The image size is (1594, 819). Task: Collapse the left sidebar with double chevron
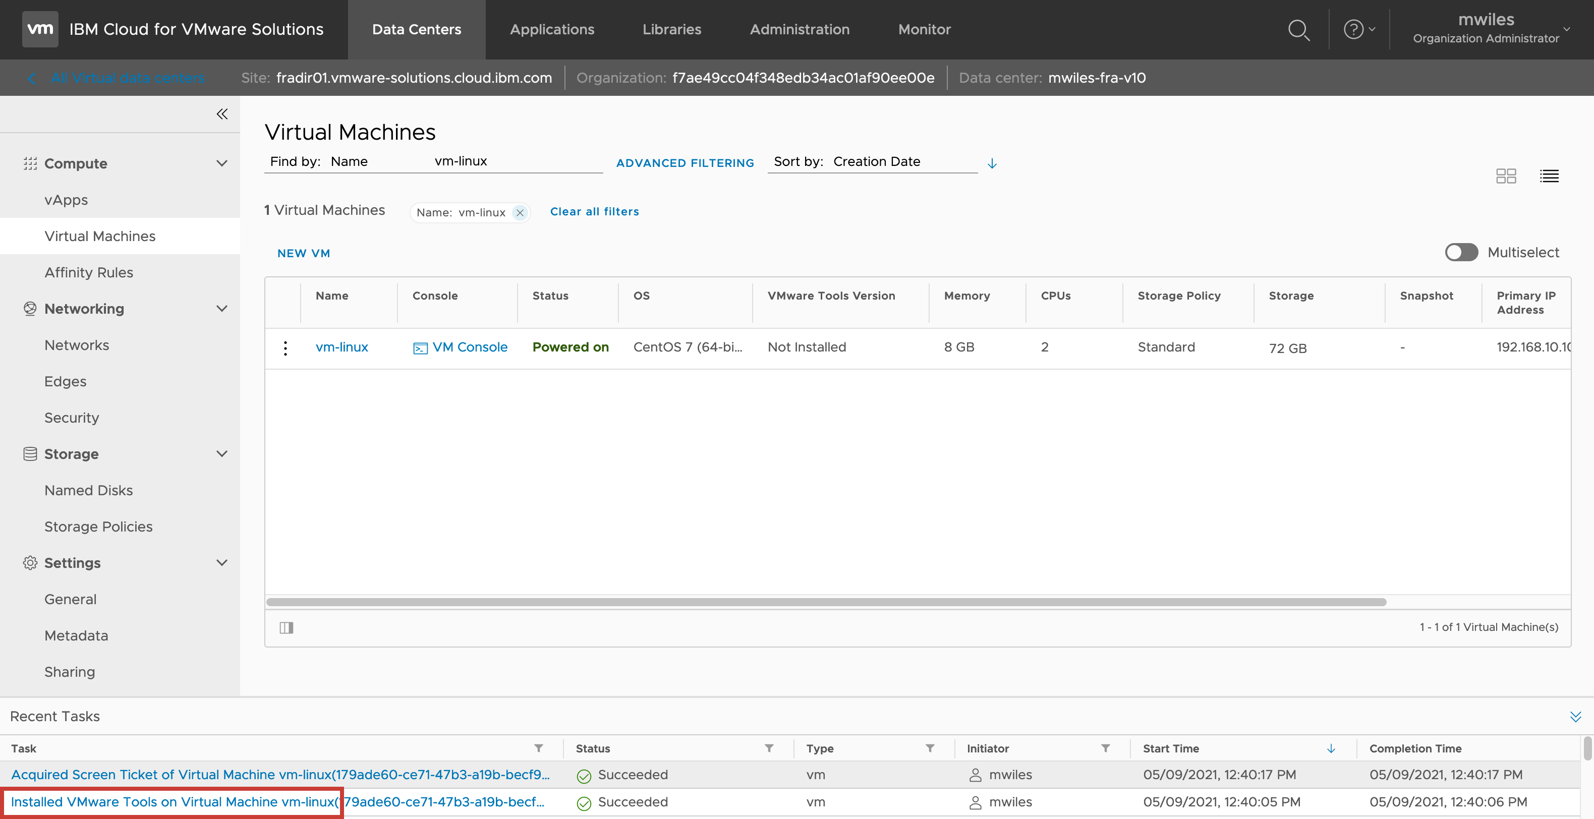coord(222,114)
